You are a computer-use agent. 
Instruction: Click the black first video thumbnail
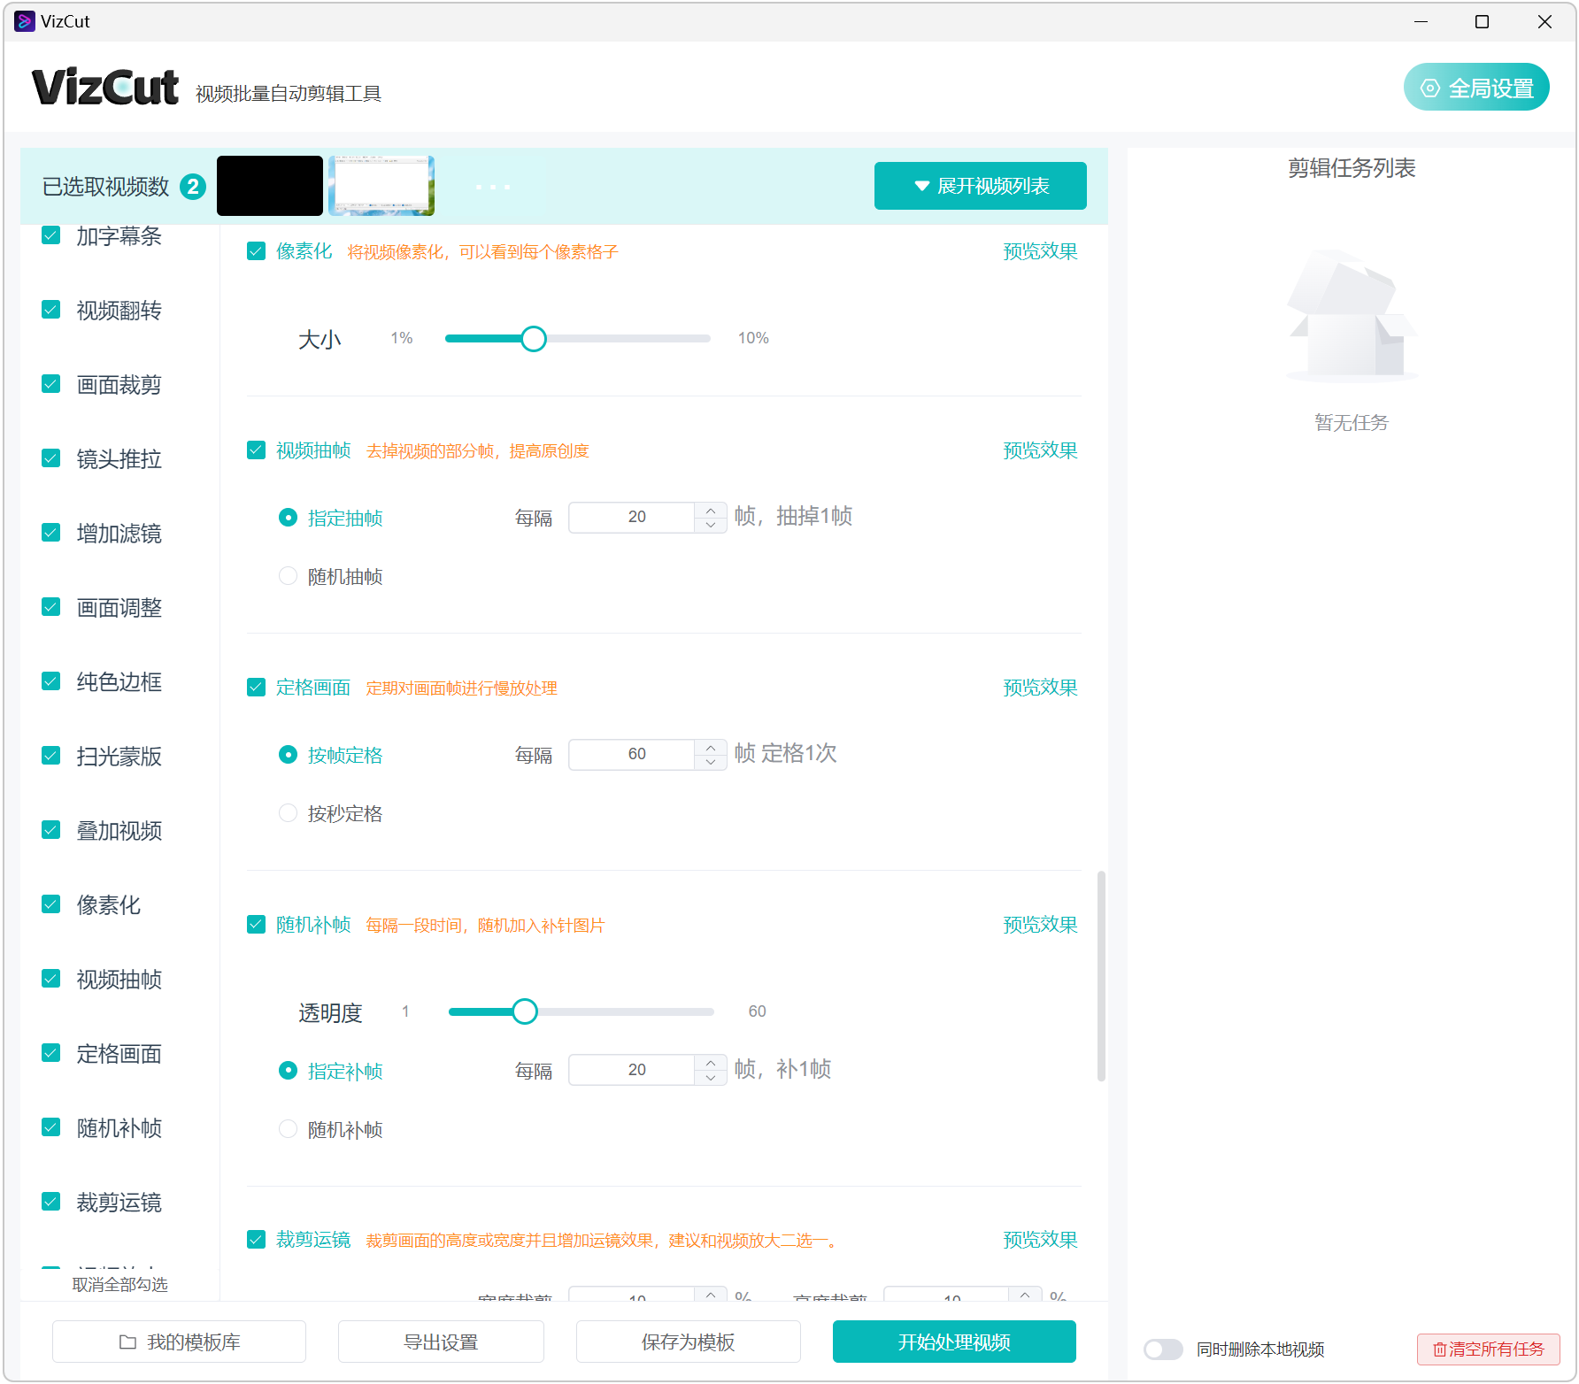(270, 186)
